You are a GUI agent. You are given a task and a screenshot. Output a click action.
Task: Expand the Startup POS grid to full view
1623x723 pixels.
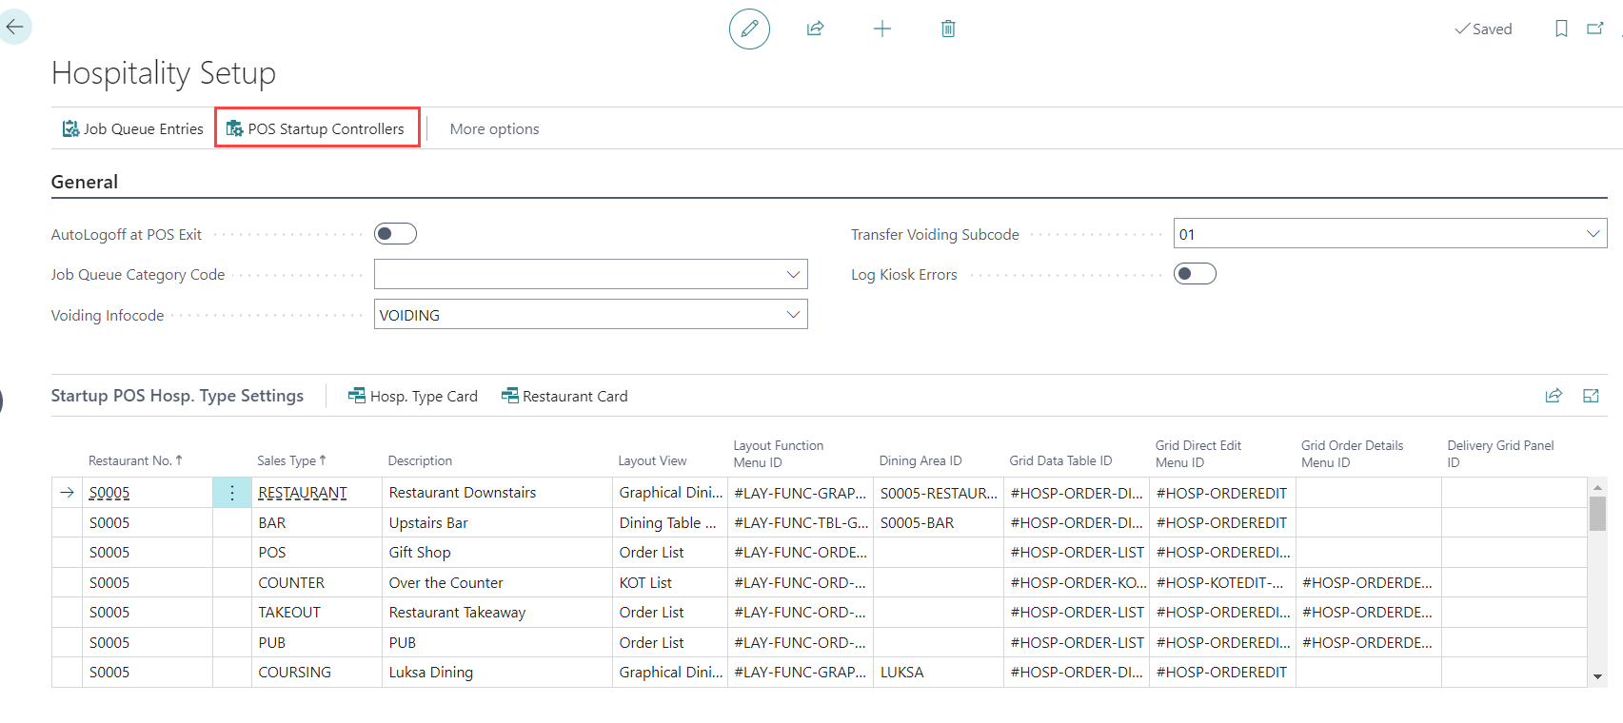pos(1591,396)
